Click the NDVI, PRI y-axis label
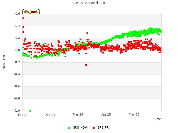Image resolution: width=178 pixels, height=133 pixels. click(4, 62)
